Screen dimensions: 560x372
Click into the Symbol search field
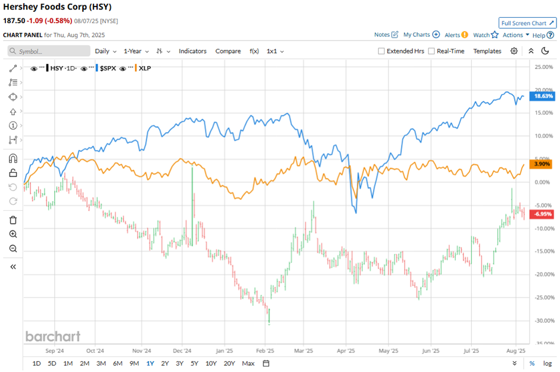[49, 51]
